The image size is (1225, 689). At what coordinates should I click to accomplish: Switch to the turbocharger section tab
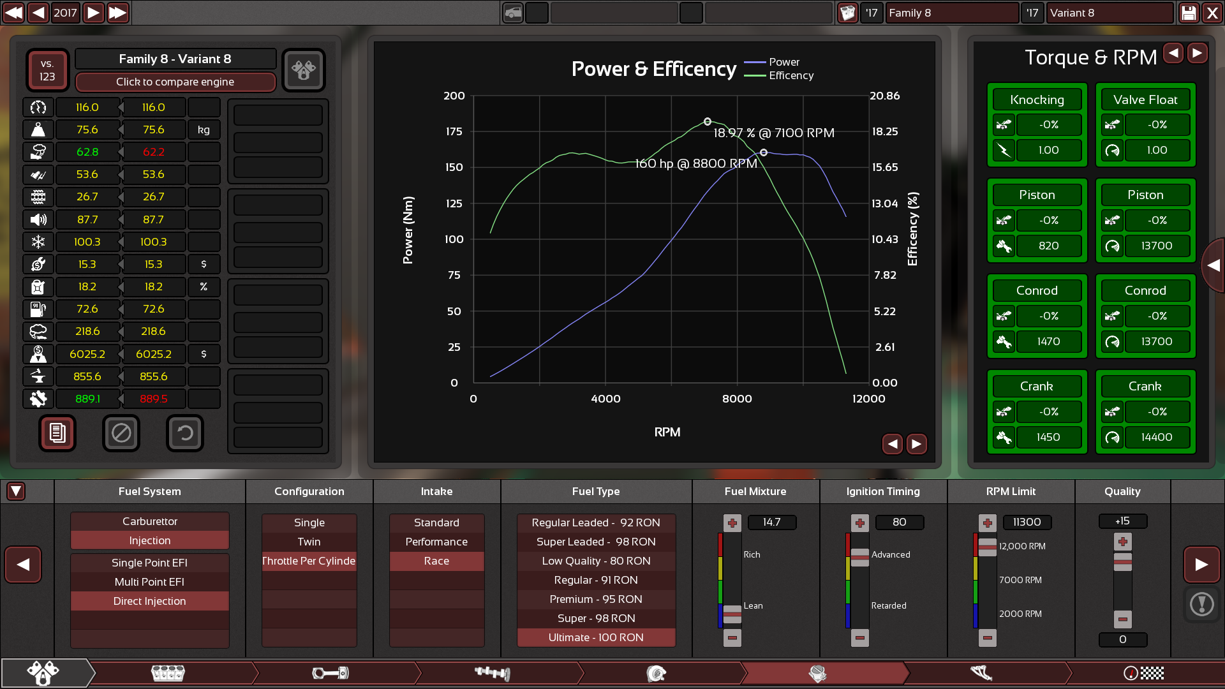pos(656,673)
